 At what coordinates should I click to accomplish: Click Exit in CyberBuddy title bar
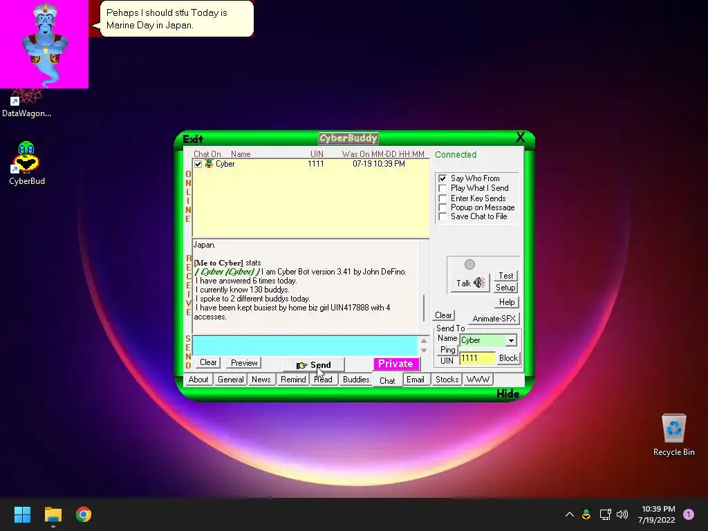(x=193, y=139)
